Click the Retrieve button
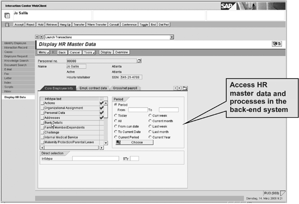Screen dimensions: 299x204 [51, 24]
